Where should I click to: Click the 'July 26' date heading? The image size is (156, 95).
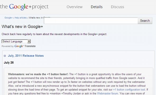[x=9, y=63]
